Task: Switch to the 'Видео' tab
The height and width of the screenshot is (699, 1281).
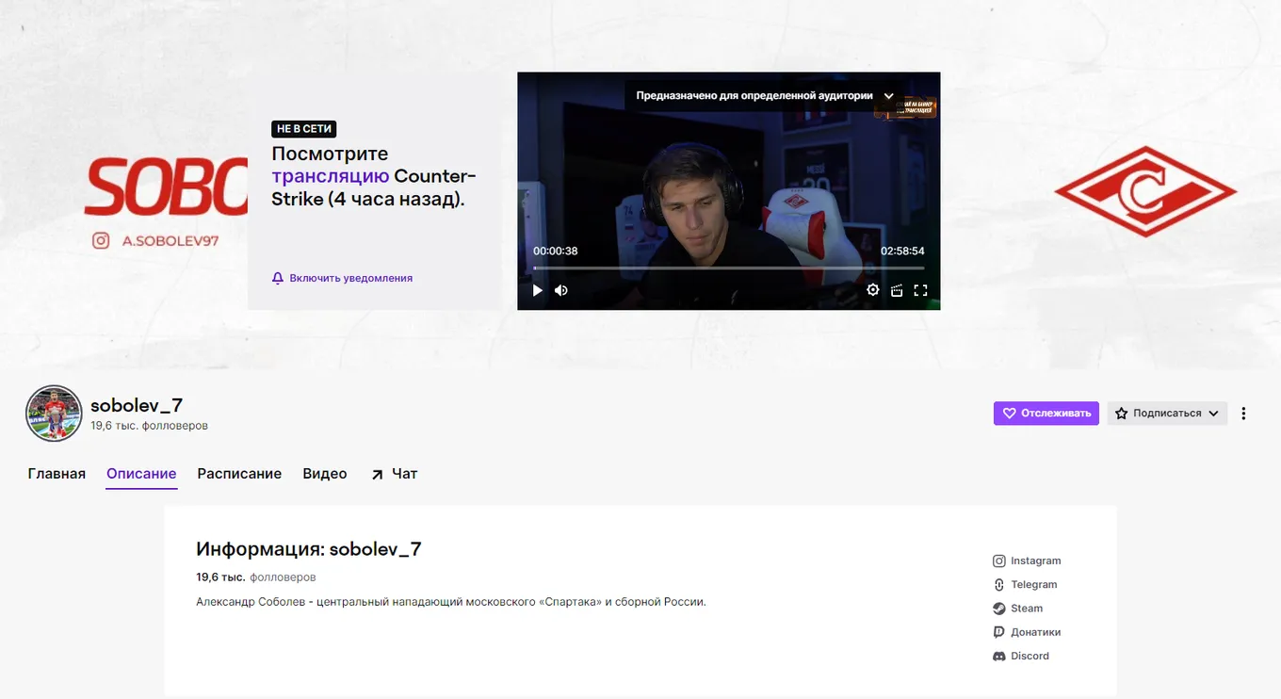Action: pyautogui.click(x=325, y=474)
